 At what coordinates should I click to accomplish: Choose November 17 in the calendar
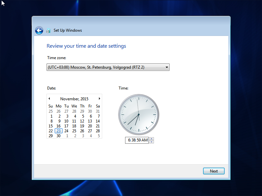66,126
